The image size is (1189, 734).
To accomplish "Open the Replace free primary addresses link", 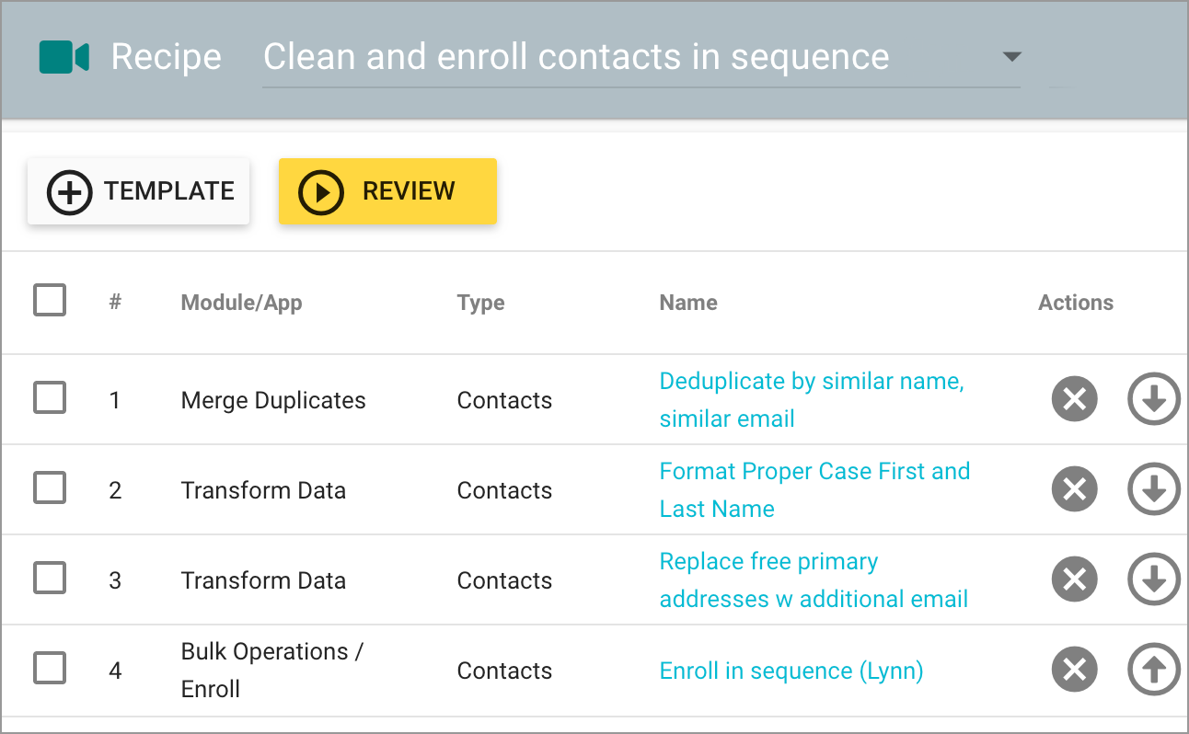I will pos(813,579).
